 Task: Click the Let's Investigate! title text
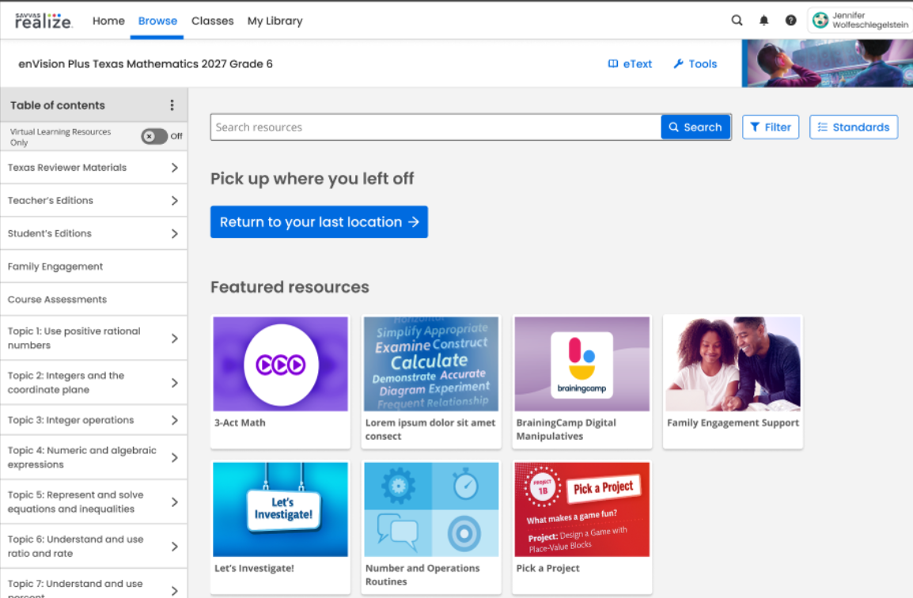click(x=254, y=568)
